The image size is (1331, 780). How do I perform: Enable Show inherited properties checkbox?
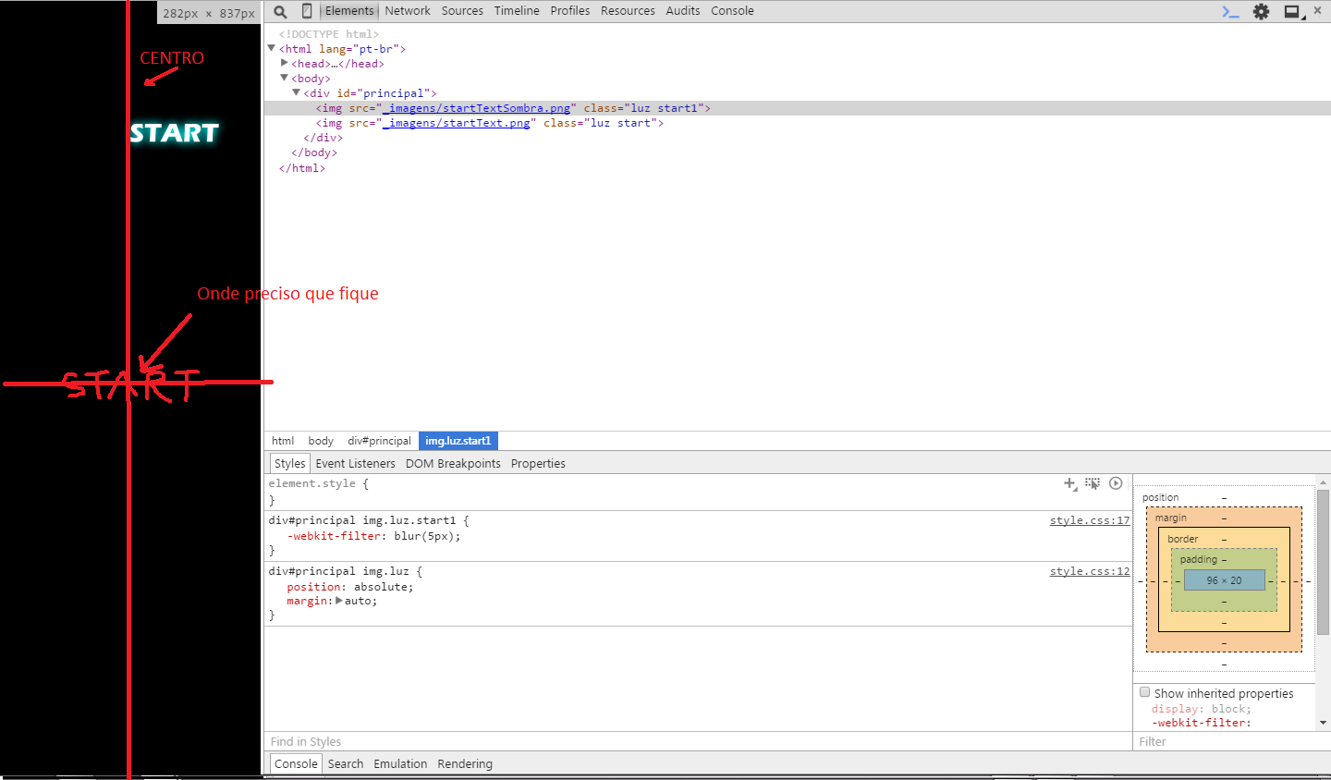point(1144,692)
